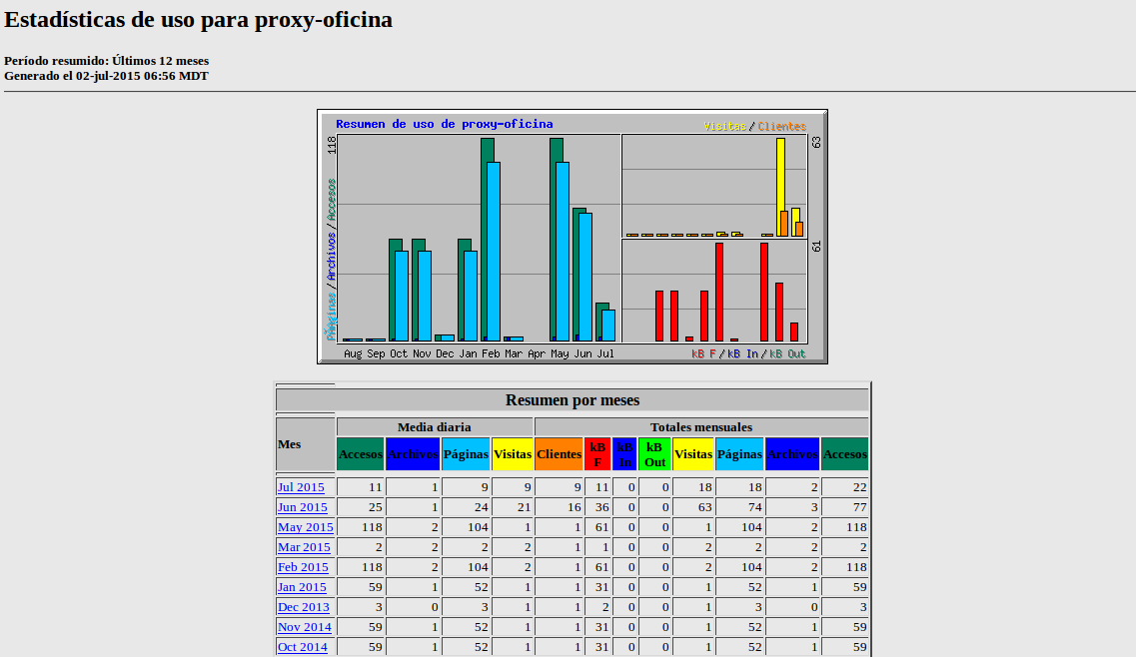Viewport: 1136px width, 657px height.
Task: Click the chart title Resumen de uso de proxy-oficina
Action: [445, 124]
